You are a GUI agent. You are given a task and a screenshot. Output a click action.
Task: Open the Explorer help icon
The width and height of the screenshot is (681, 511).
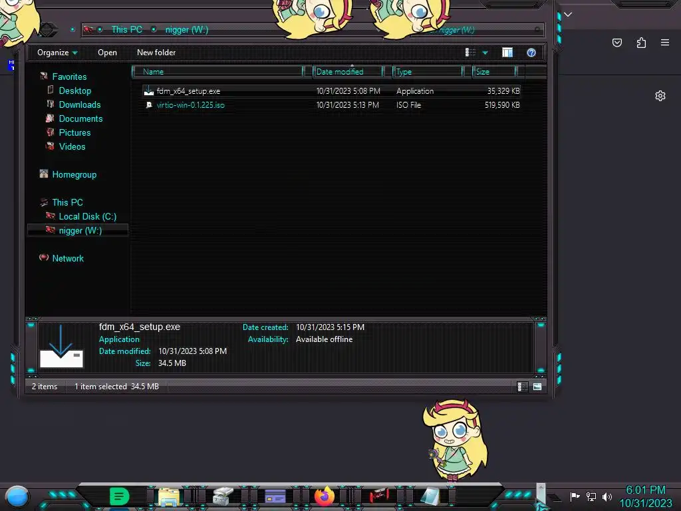531,53
